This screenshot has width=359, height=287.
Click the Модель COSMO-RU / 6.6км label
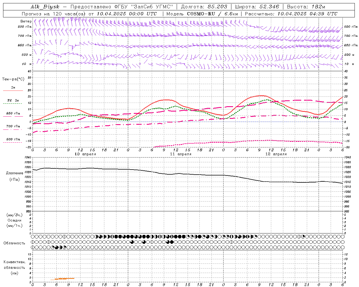(x=202, y=14)
